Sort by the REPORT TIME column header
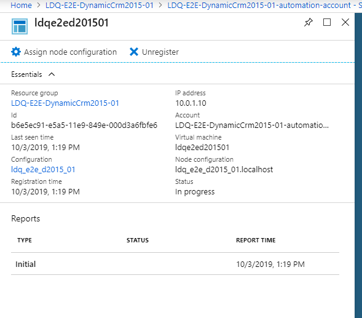 (x=256, y=240)
